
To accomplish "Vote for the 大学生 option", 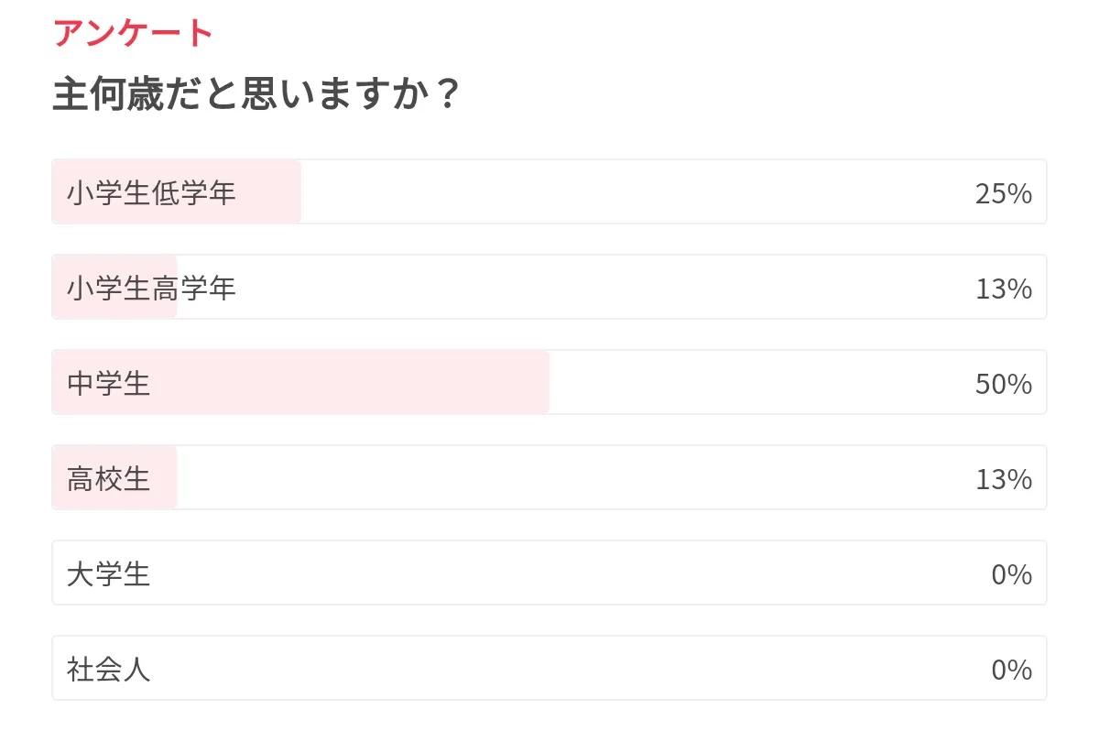I will point(109,573).
